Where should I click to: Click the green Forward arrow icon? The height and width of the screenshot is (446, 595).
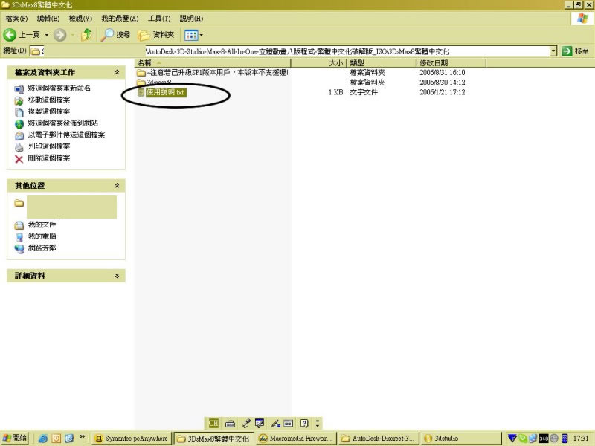(x=59, y=35)
